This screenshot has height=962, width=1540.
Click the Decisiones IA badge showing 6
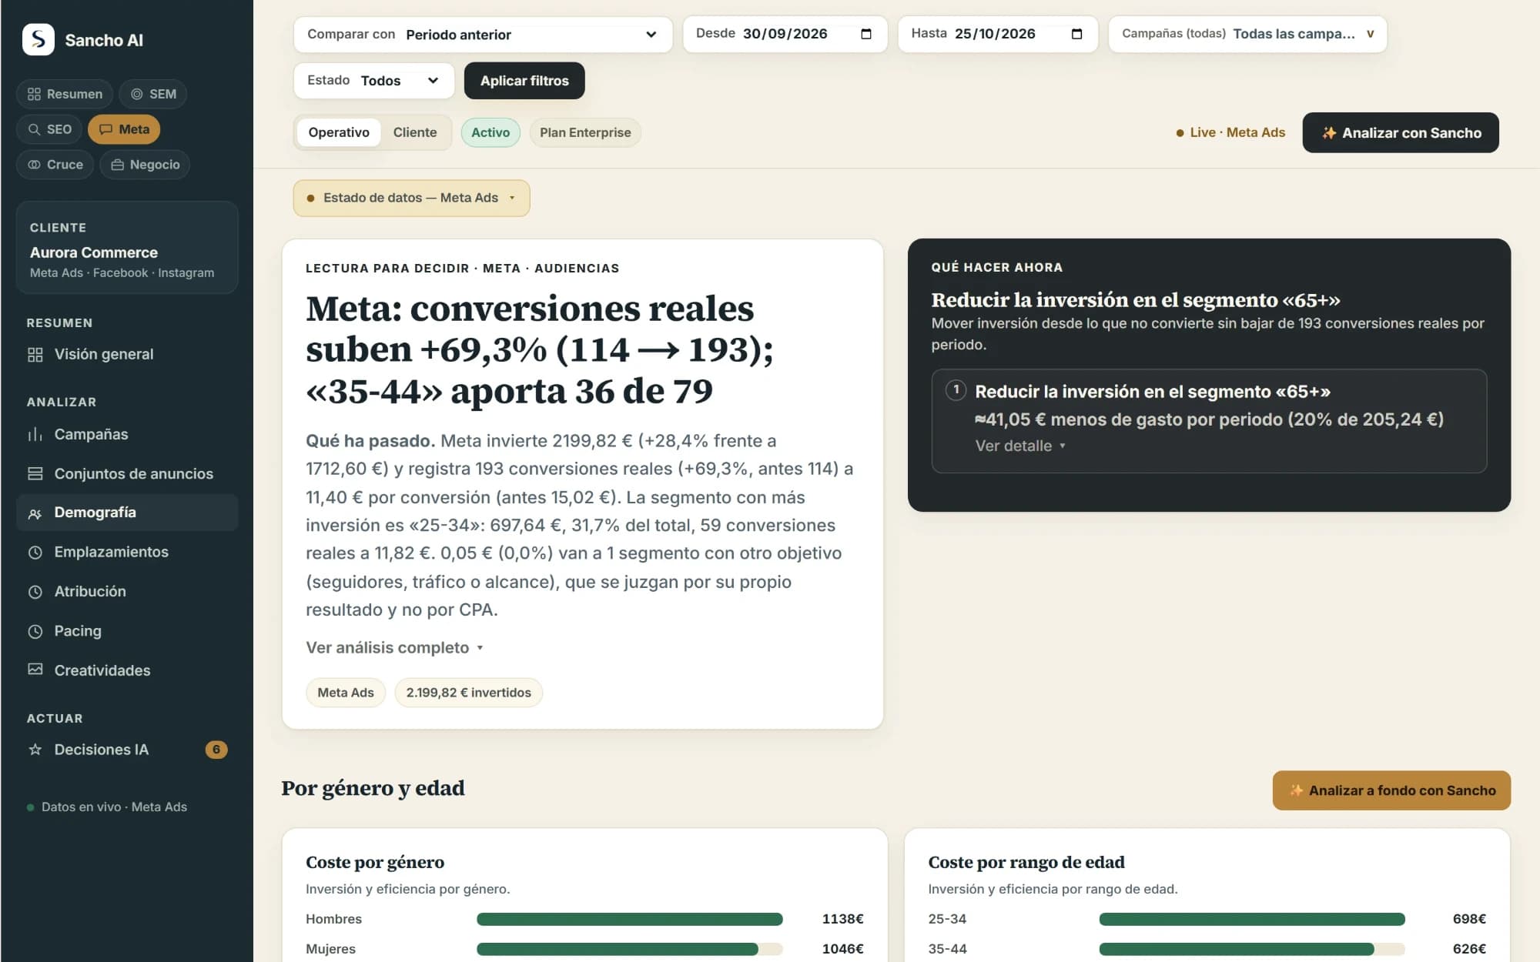coord(216,750)
